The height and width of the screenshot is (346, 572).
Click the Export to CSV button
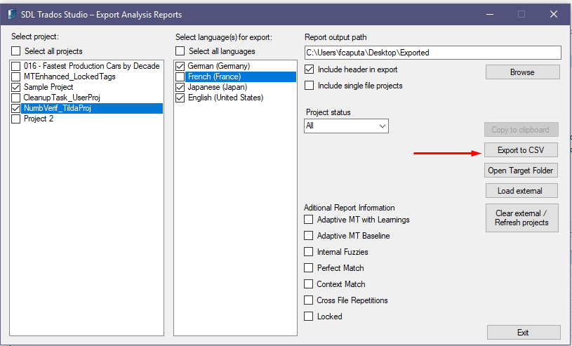click(x=521, y=150)
